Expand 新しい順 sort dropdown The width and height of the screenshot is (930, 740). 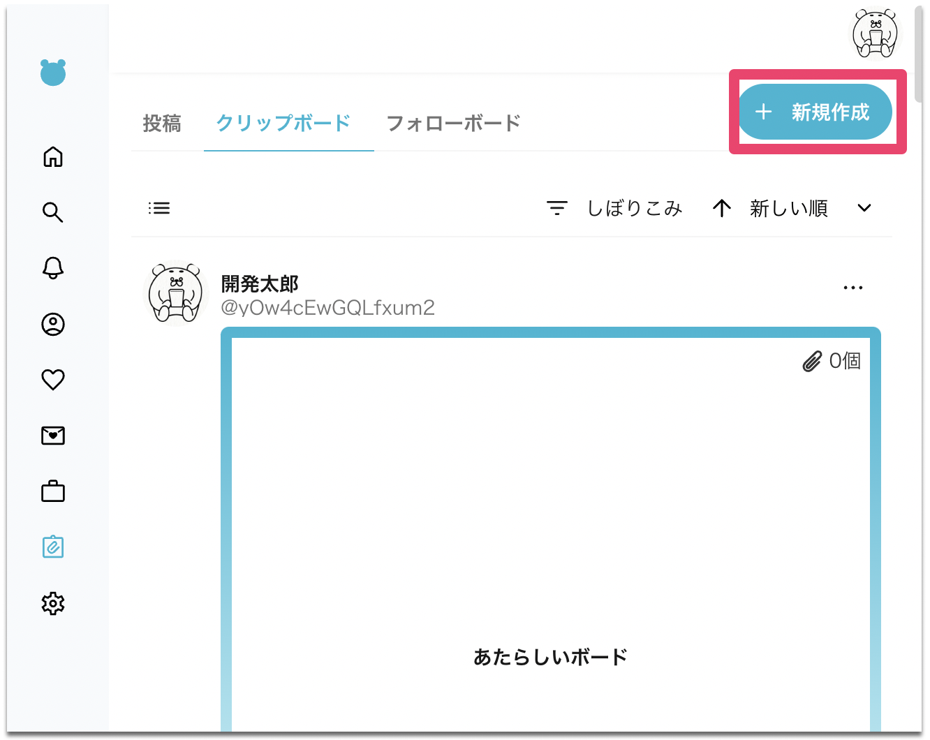[789, 208]
